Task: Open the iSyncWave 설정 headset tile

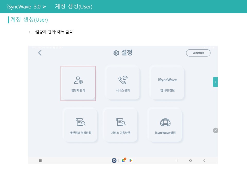Action: tap(165, 125)
